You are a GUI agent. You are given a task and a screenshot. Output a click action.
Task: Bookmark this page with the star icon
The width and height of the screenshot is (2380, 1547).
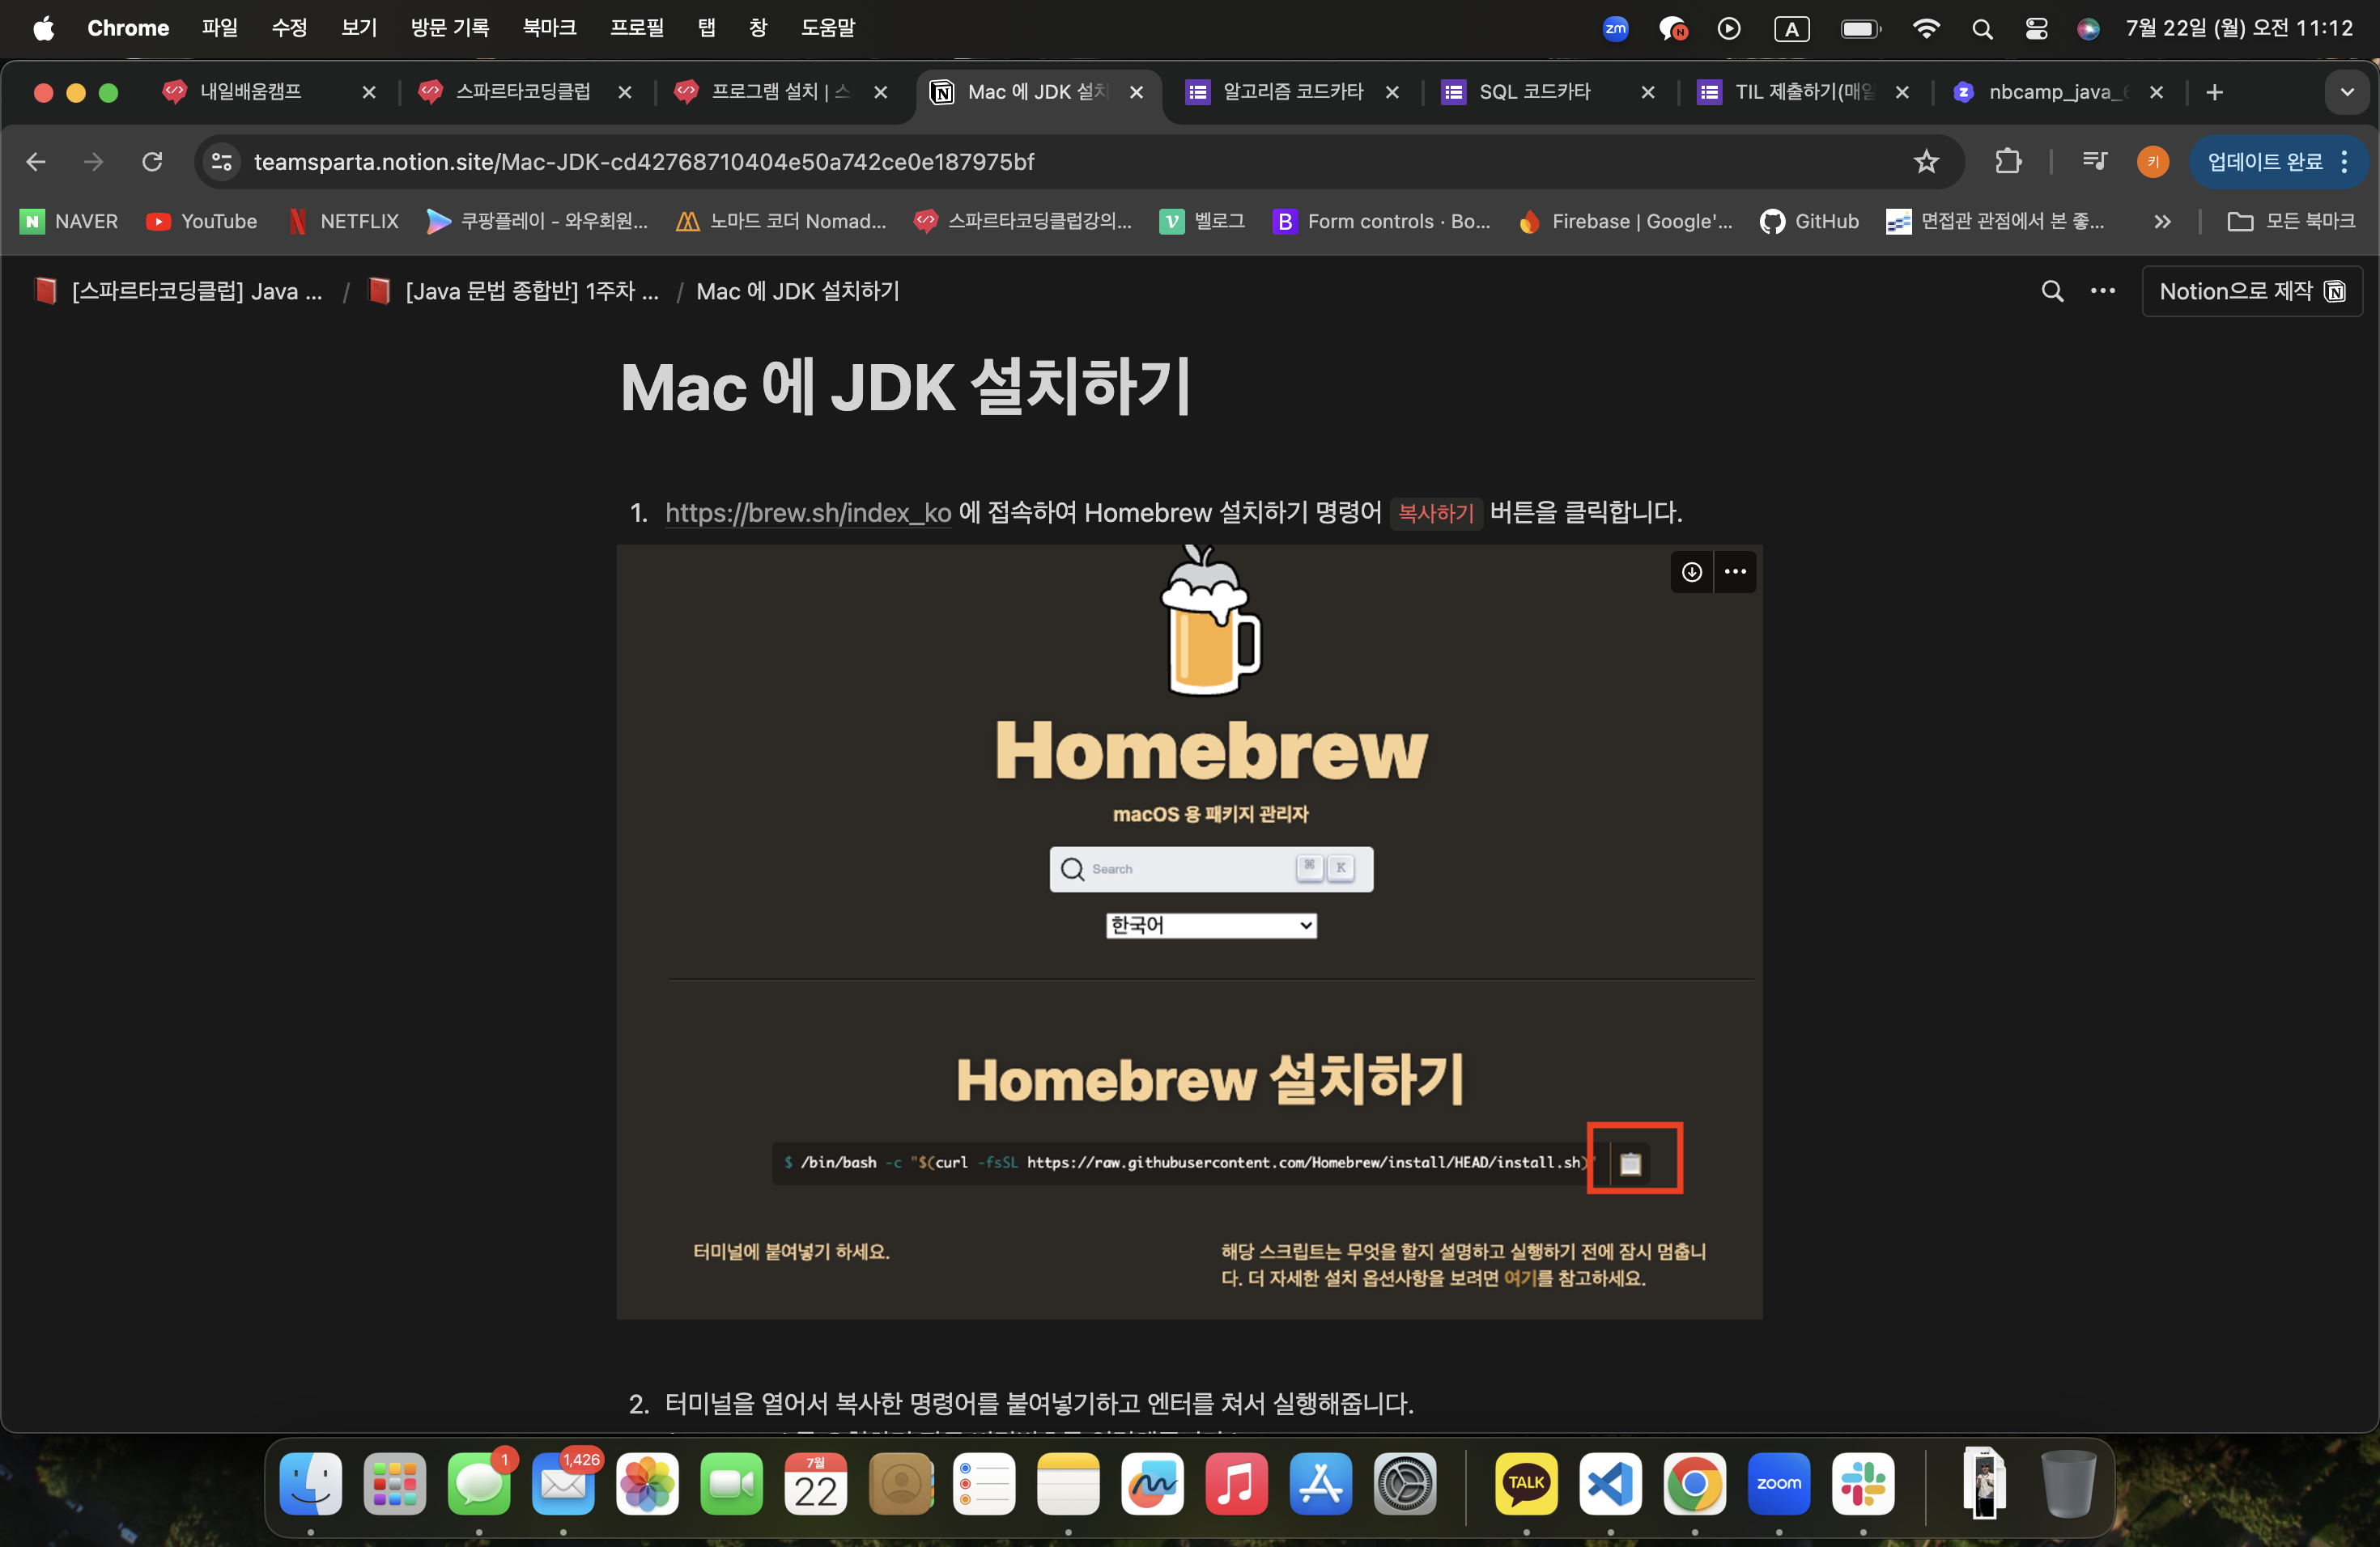coord(1925,161)
